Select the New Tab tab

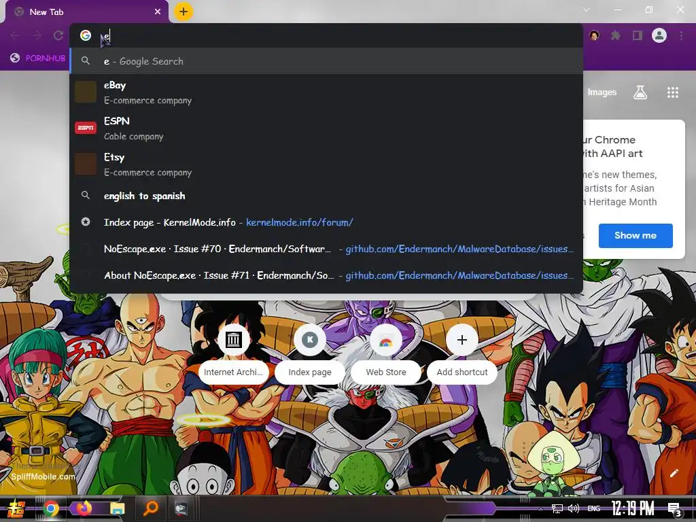[x=88, y=12]
